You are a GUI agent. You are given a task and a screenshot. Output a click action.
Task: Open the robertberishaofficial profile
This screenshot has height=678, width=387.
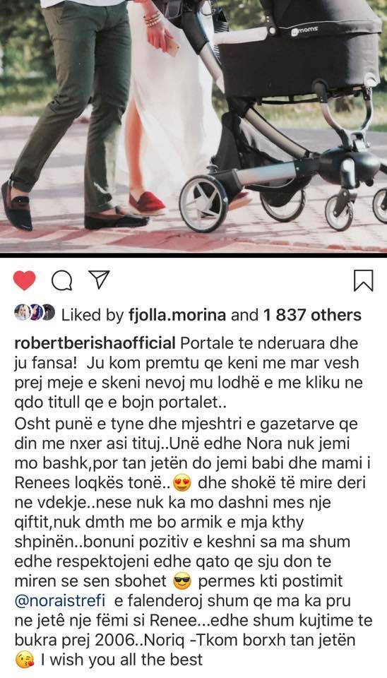coord(95,343)
